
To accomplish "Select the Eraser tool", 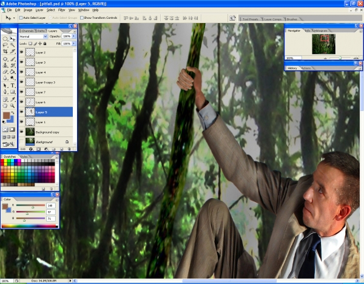I will [x=5, y=72].
